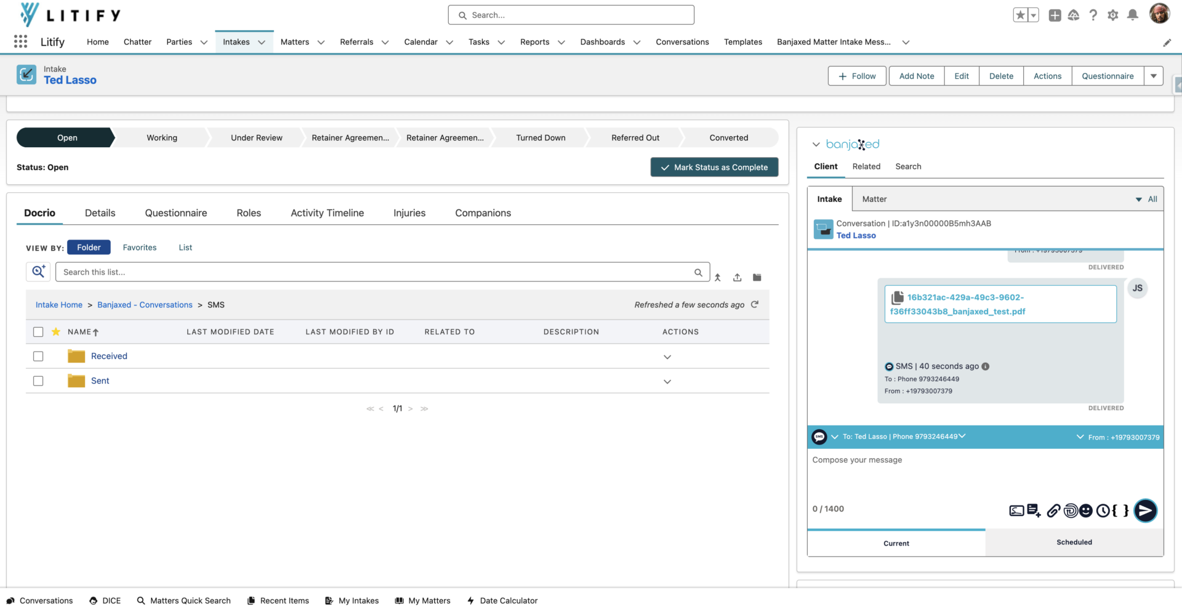Send the message with arrow button
This screenshot has width=1182, height=609.
1145,510
